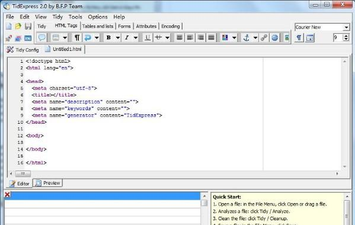The width and height of the screenshot is (355, 225).
Task: Click the Save floppy disk icon
Action: tap(28, 26)
